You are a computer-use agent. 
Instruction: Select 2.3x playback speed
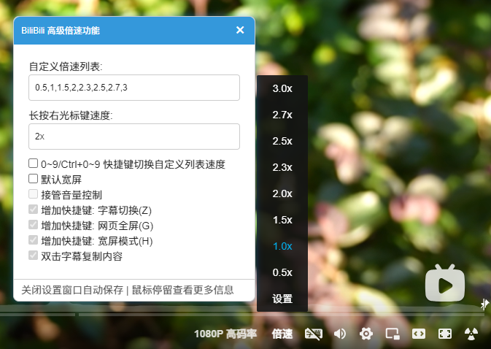[282, 168]
